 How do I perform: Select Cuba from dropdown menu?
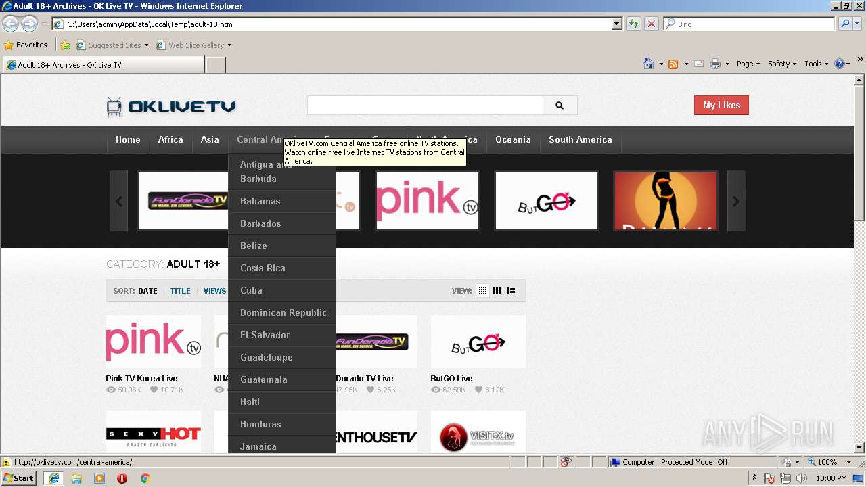click(x=282, y=290)
